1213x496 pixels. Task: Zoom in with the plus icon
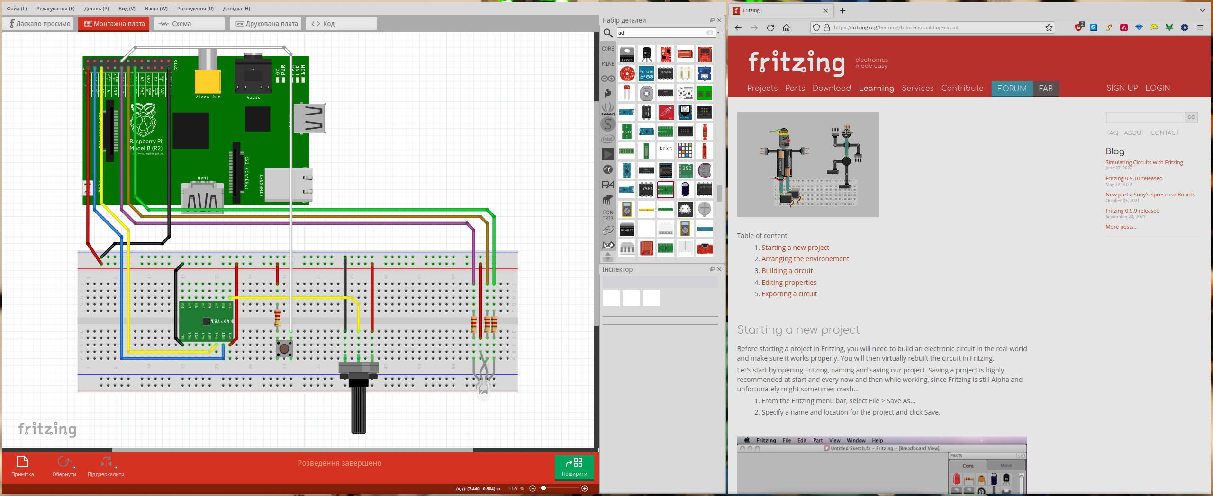[x=585, y=488]
